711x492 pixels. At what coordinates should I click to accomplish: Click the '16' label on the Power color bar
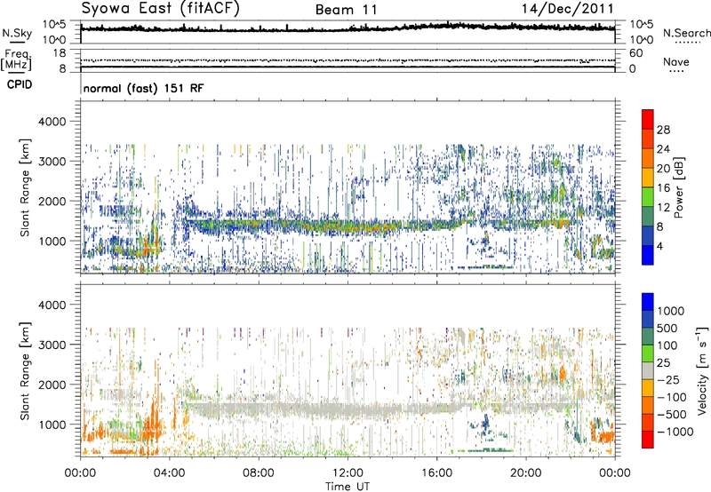pyautogui.click(x=663, y=188)
